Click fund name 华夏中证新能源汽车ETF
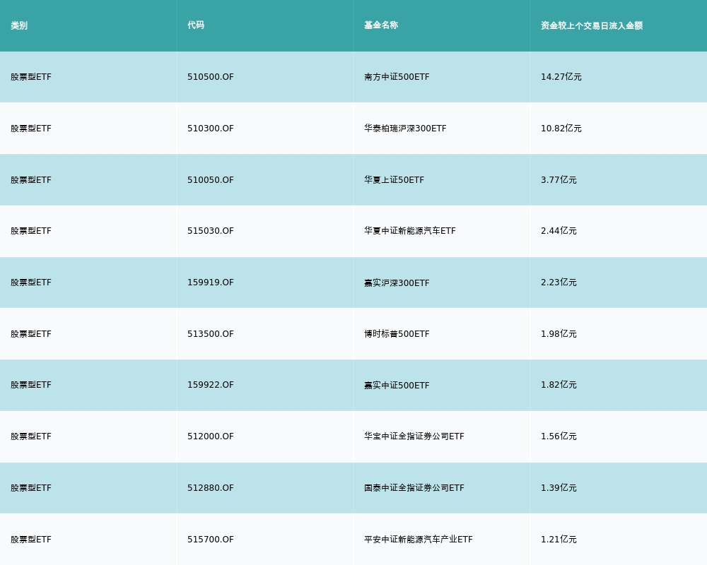This screenshot has height=565, width=707. (410, 231)
